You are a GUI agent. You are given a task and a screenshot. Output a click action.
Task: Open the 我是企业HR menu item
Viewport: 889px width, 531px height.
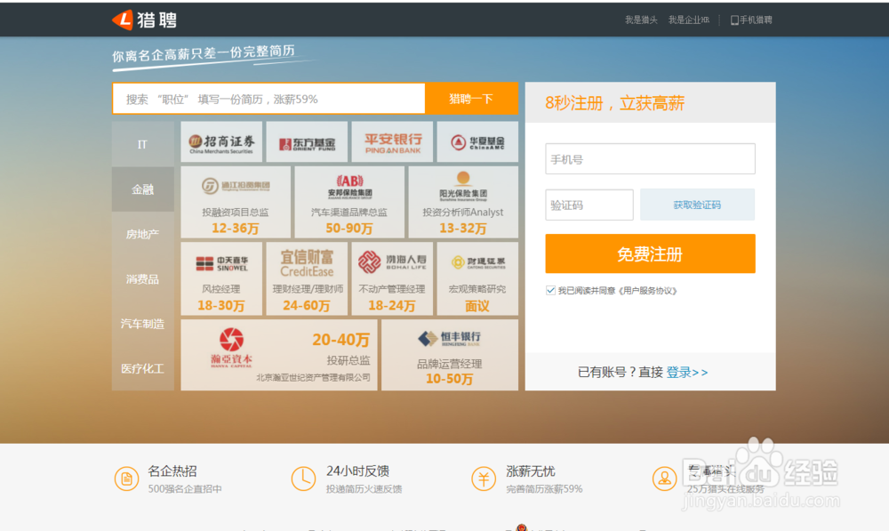[689, 19]
